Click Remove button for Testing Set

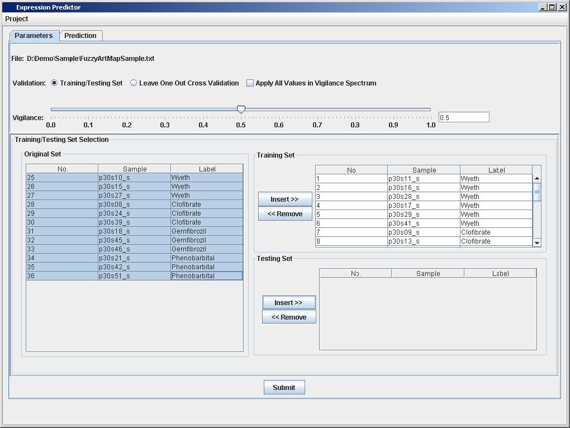tap(289, 317)
